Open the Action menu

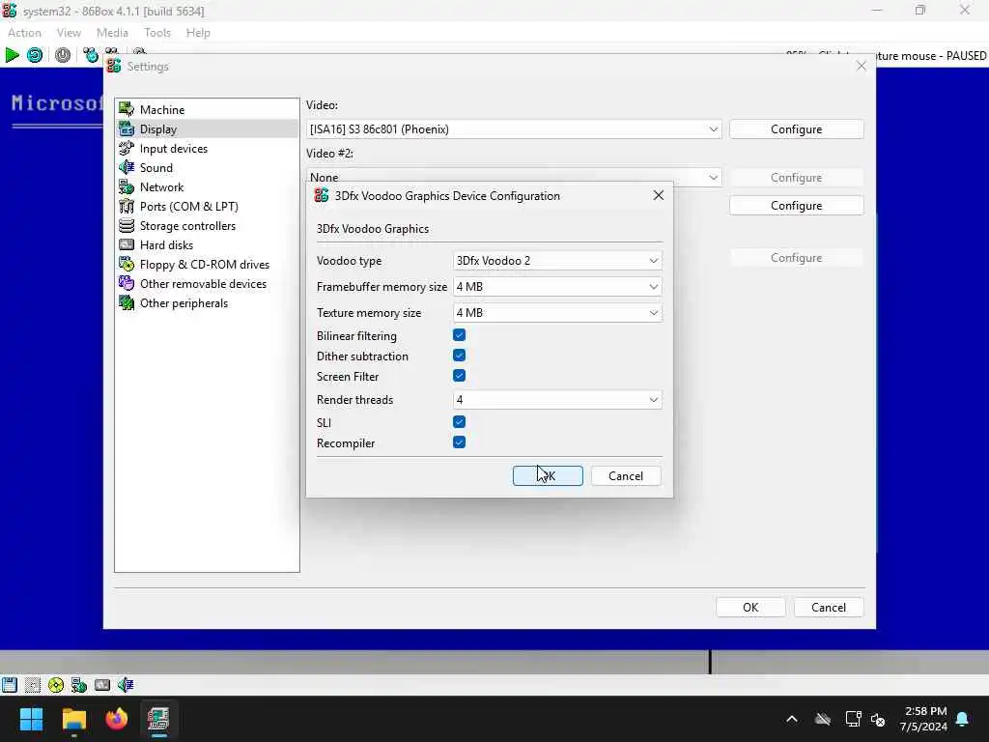24,33
